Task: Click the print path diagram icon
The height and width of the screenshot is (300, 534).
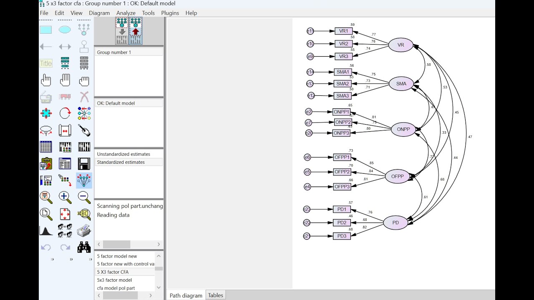Action: [x=84, y=230]
